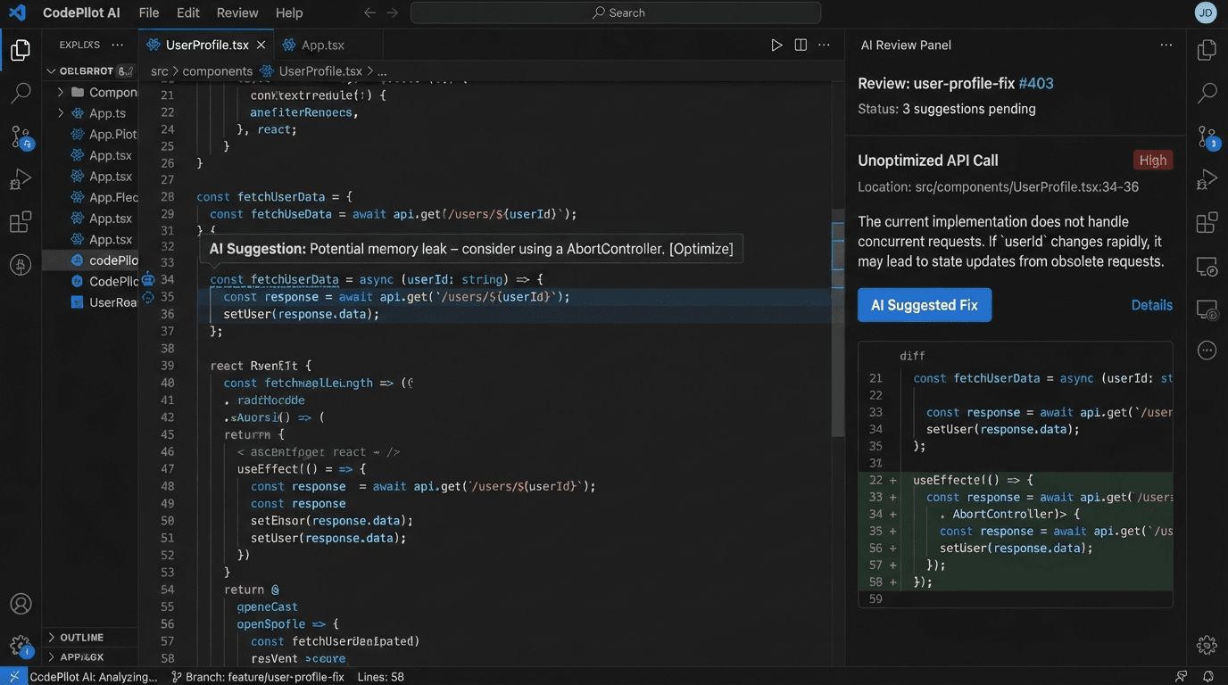Open the Explorer view in left activity bar
Image resolution: width=1228 pixels, height=685 pixels.
pyautogui.click(x=20, y=50)
